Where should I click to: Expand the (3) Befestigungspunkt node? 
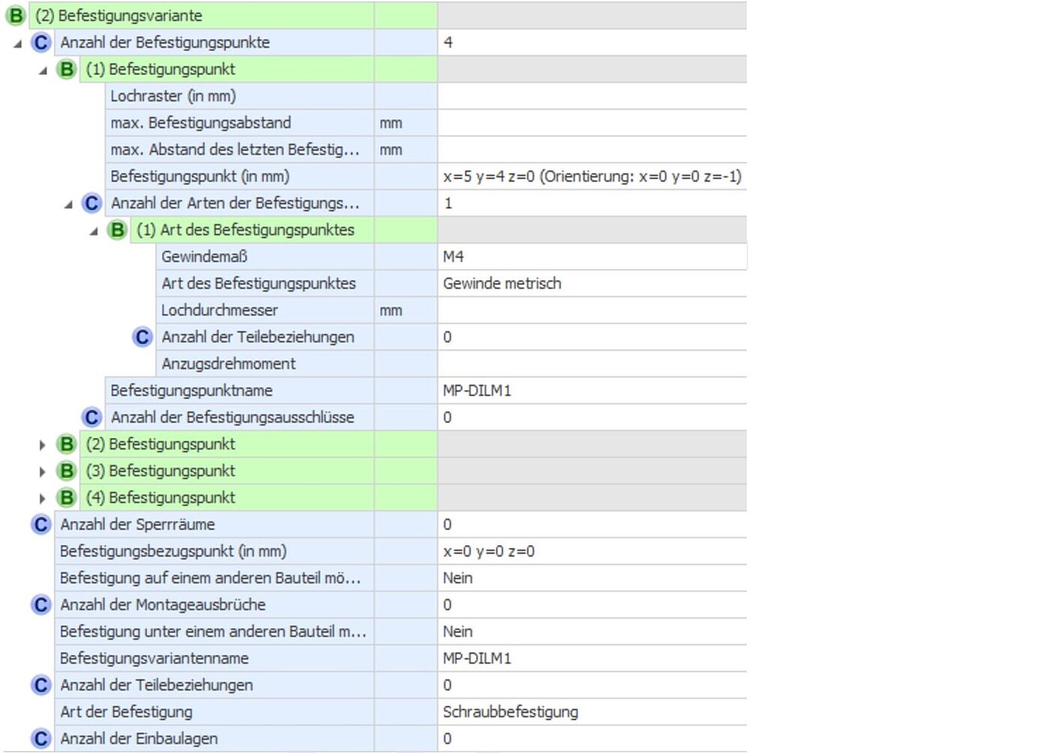(43, 472)
